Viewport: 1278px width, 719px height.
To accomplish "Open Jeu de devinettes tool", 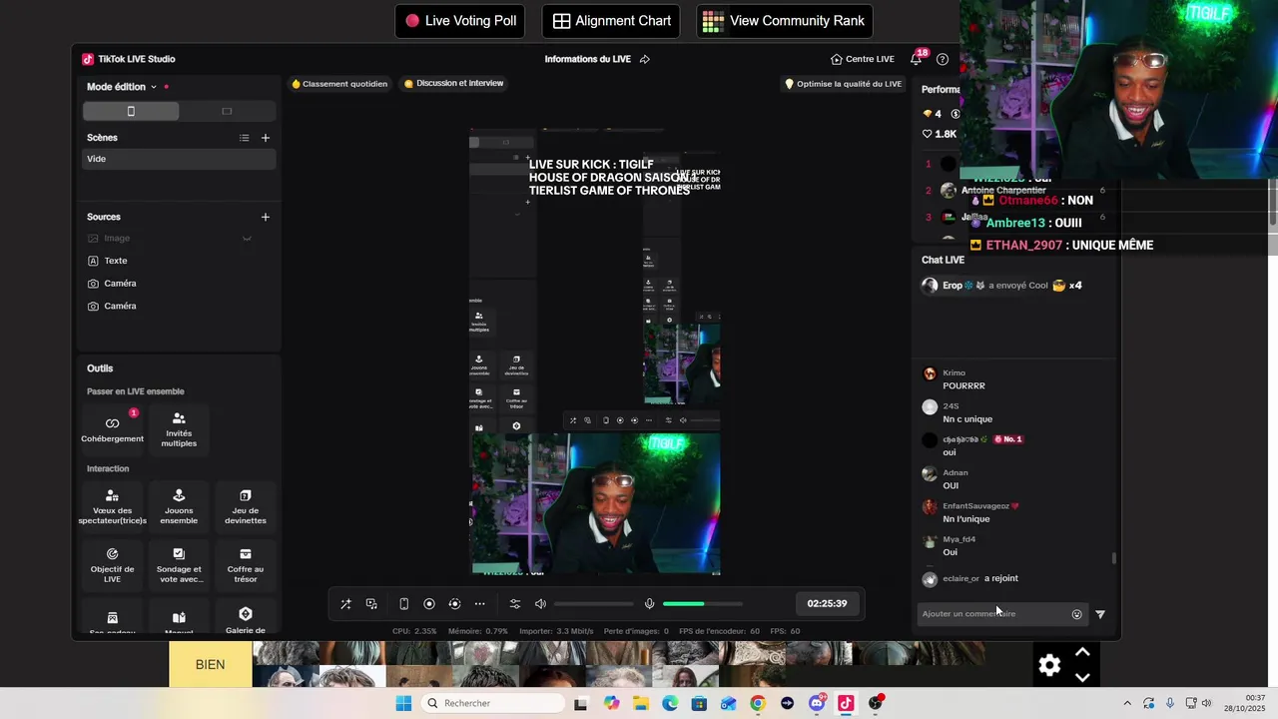I will (x=246, y=506).
